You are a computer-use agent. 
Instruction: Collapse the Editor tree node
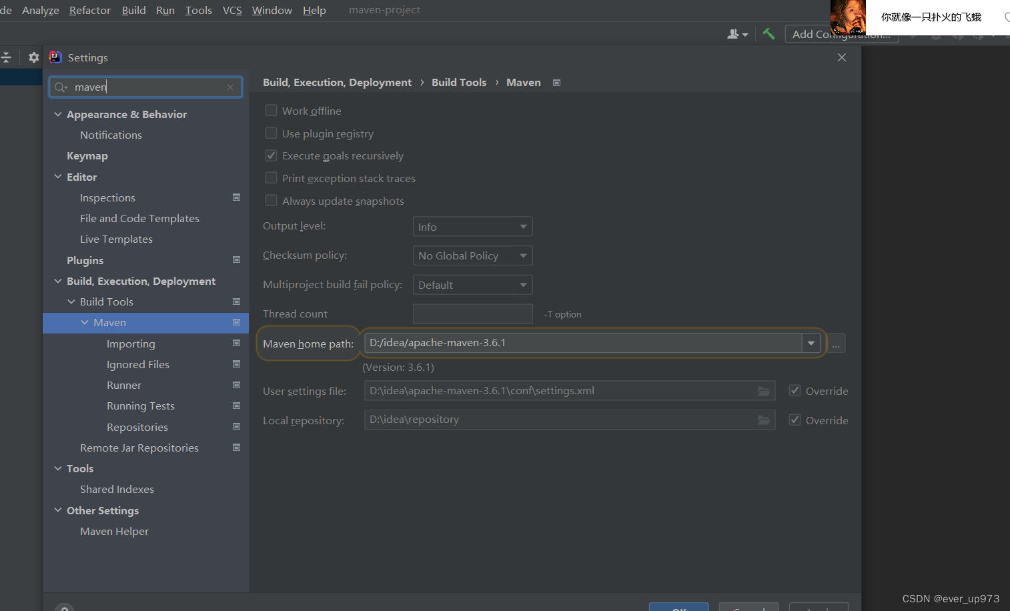click(58, 177)
